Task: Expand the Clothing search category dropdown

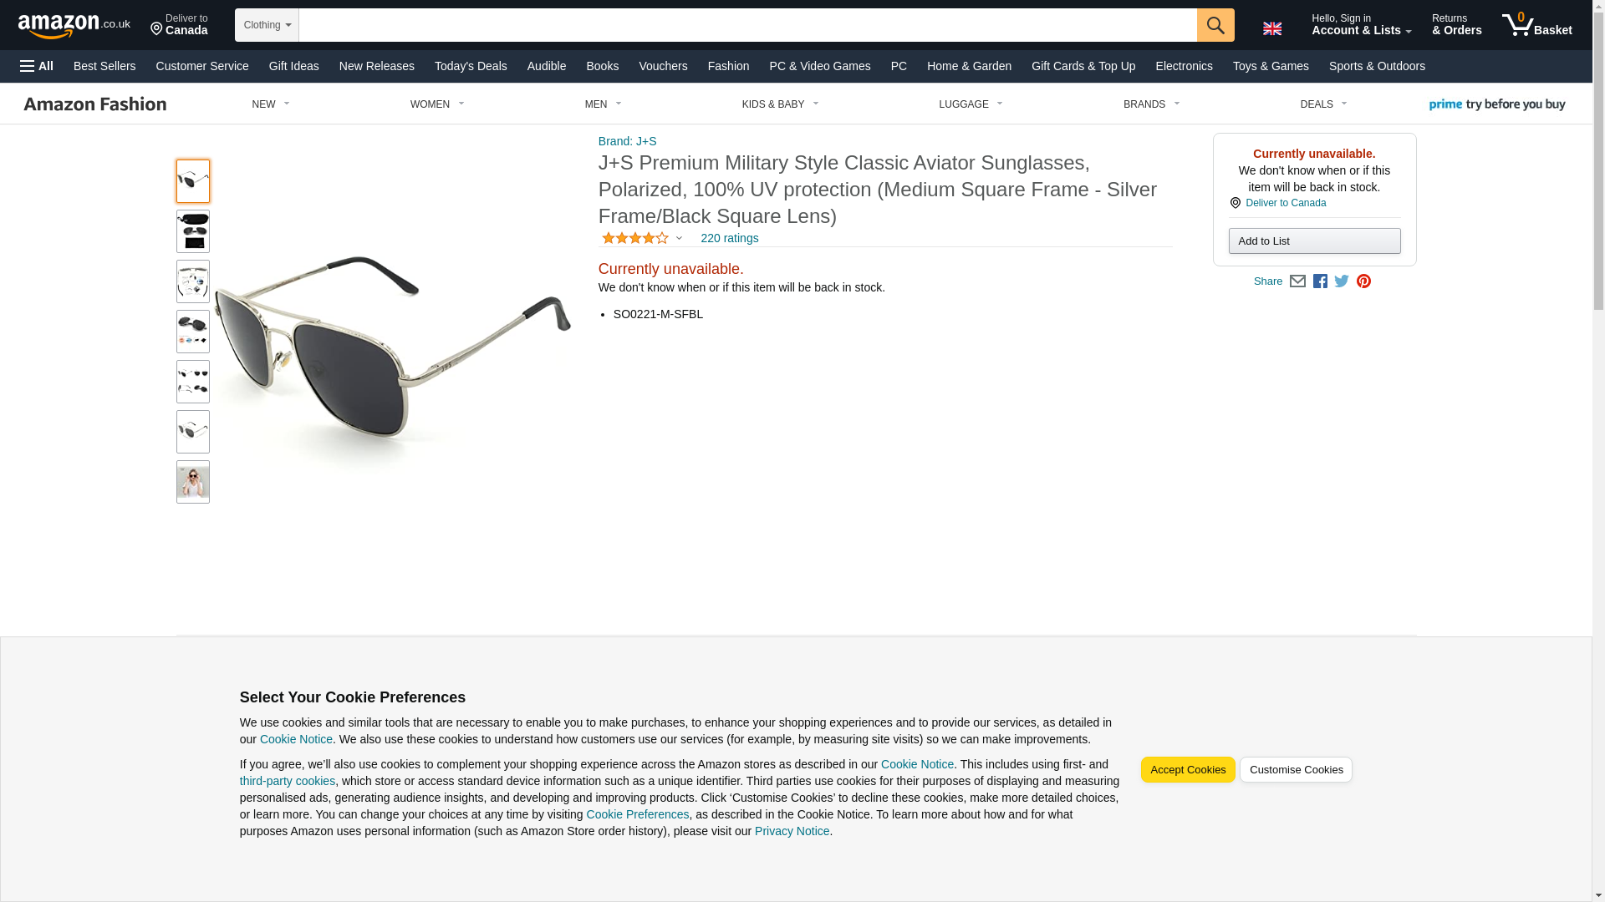Action: 267,25
